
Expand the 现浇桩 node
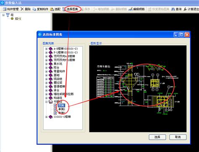click(46, 79)
